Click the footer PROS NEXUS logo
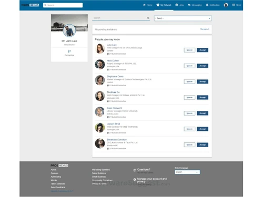This screenshot has width=263, height=197. coord(59,165)
